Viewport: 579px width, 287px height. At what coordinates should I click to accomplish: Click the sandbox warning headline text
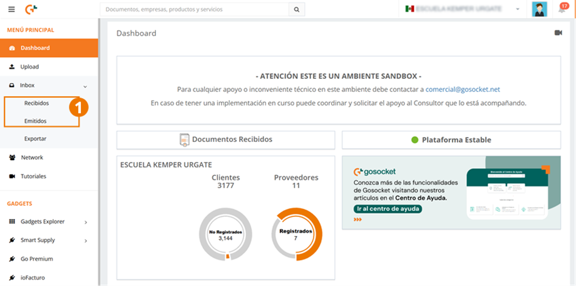coord(339,76)
